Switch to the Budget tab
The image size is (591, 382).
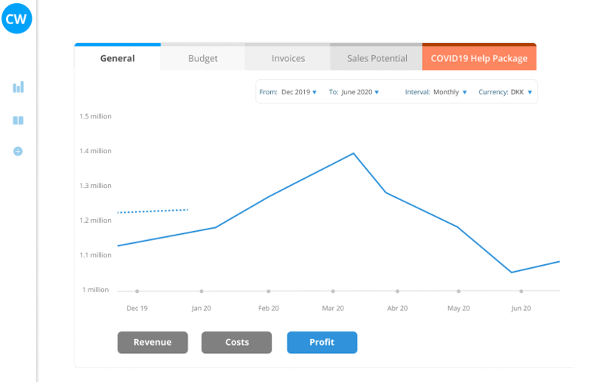pos(202,58)
